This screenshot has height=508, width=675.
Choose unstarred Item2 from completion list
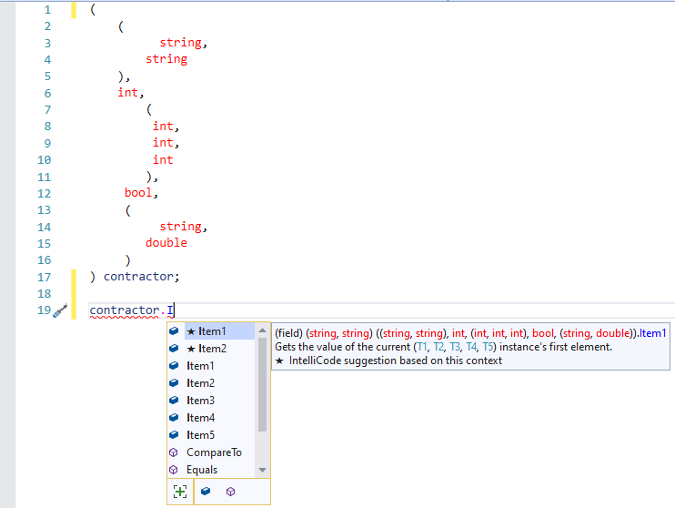[x=219, y=382]
